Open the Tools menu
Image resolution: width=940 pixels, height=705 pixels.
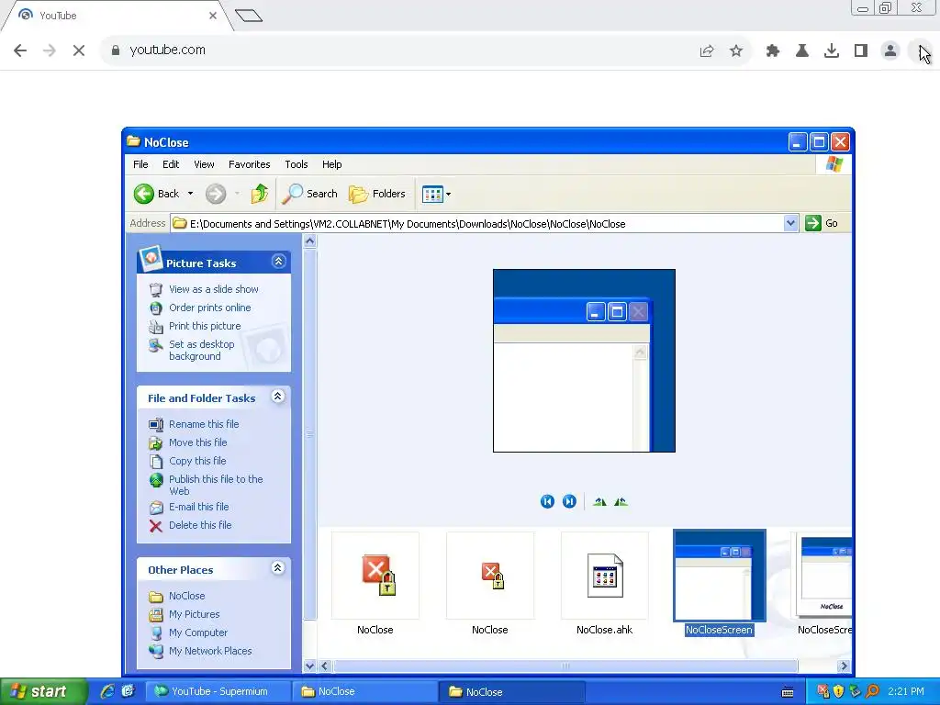(x=297, y=164)
